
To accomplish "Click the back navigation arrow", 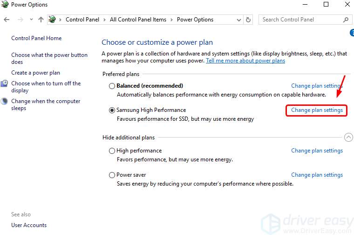I will (x=7, y=20).
